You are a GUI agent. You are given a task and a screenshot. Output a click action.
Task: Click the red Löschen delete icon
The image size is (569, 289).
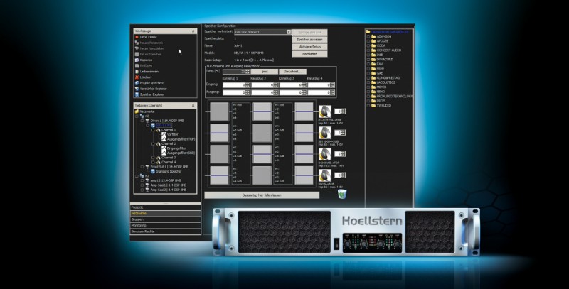[137, 77]
